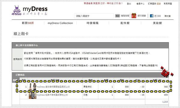Click the red gift box icon

point(134,16)
